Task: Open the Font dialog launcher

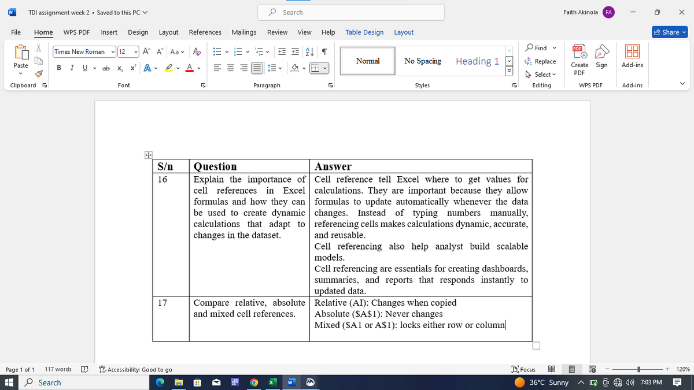Action: click(x=203, y=85)
